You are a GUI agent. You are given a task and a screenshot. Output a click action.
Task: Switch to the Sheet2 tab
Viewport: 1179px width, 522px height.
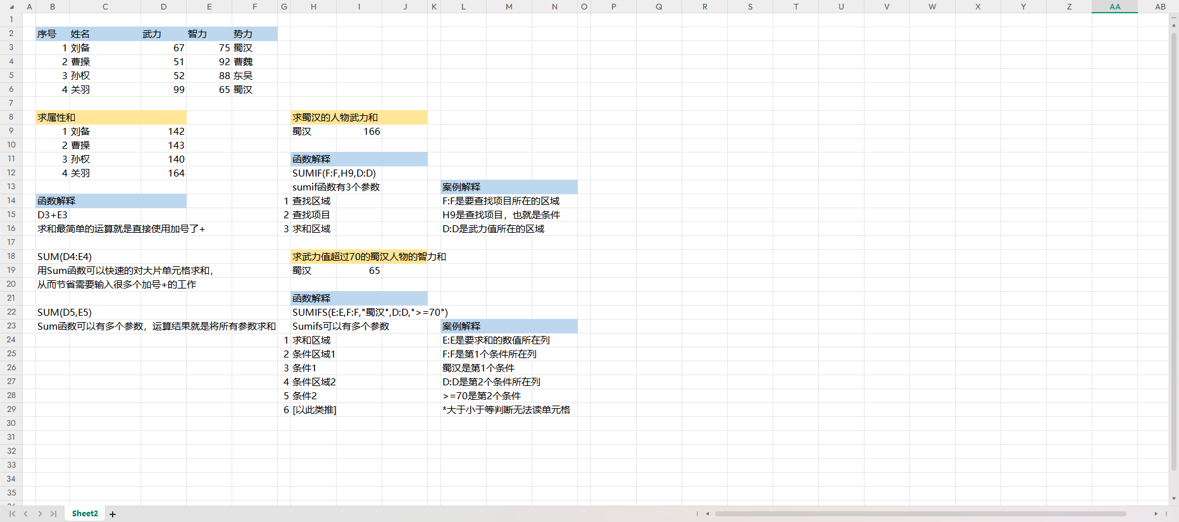pyautogui.click(x=85, y=514)
